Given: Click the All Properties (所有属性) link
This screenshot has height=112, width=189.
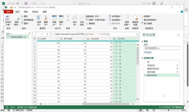Looking at the screenshot, I should (148, 52).
